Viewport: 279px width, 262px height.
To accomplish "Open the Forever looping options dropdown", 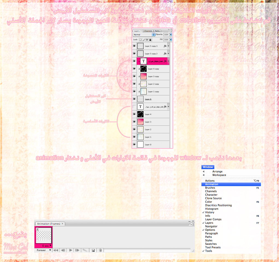I will (44, 250).
